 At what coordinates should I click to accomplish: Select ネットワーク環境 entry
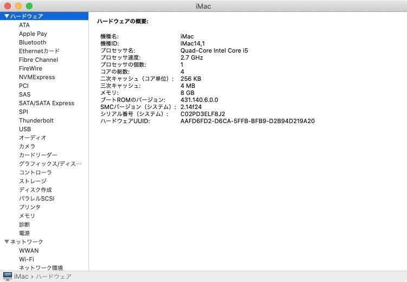pyautogui.click(x=41, y=268)
